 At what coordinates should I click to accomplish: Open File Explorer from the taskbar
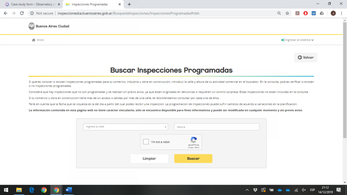tap(19, 190)
